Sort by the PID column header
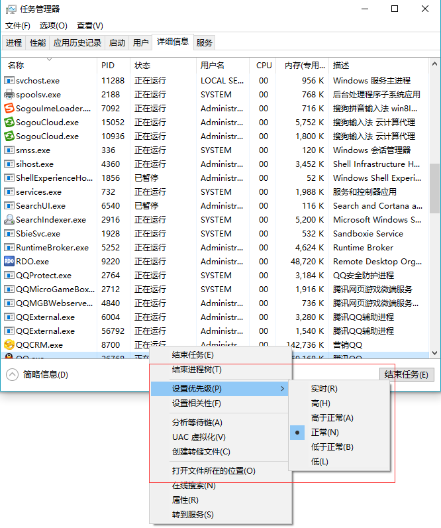441x528 pixels. coord(113,66)
